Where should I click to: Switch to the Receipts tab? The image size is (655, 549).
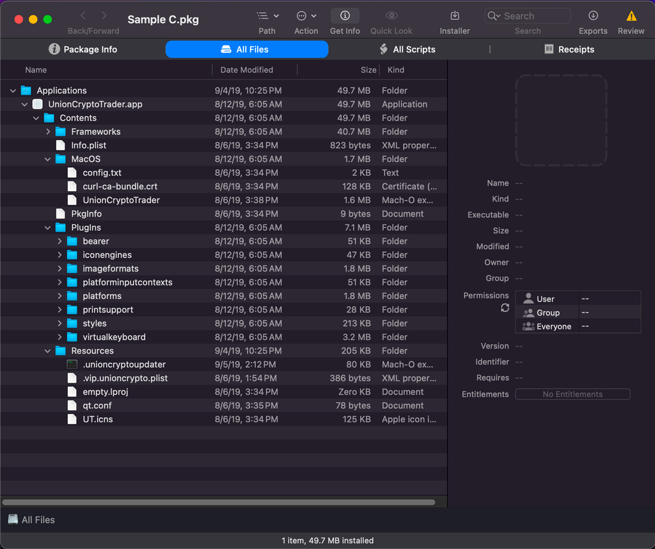(x=569, y=49)
